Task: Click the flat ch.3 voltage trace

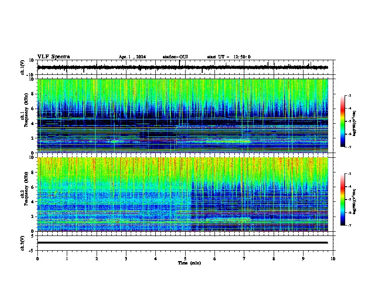Action: click(x=183, y=243)
